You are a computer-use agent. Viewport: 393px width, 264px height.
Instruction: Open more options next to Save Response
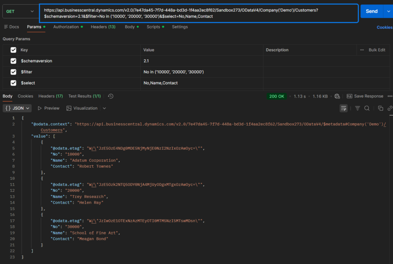click(390, 96)
